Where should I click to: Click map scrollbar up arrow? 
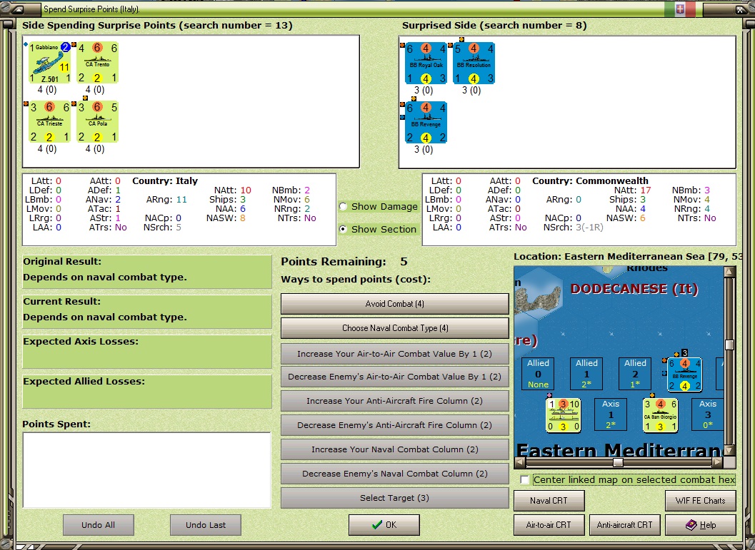click(729, 272)
